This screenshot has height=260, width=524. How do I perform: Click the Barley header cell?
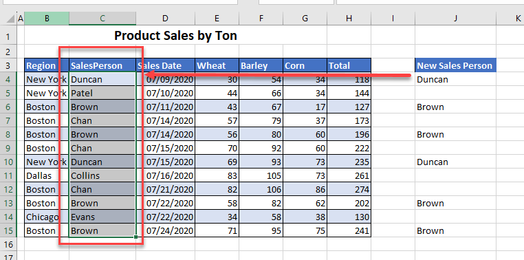pyautogui.click(x=261, y=65)
